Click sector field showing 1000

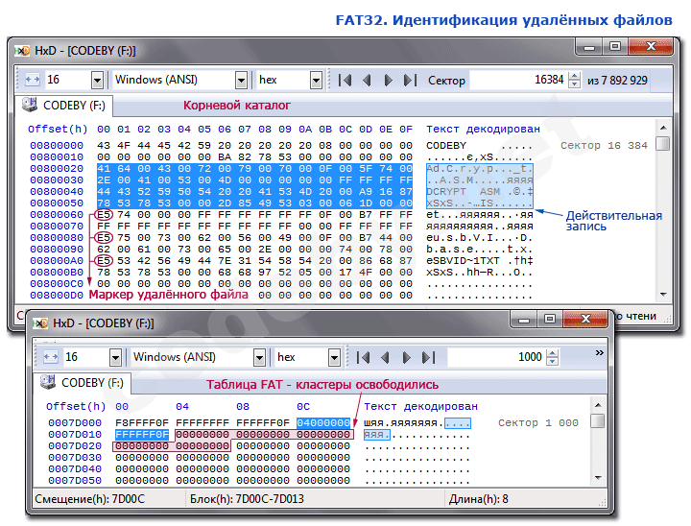[x=499, y=357]
